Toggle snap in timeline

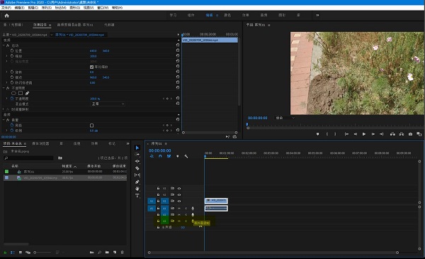160,156
